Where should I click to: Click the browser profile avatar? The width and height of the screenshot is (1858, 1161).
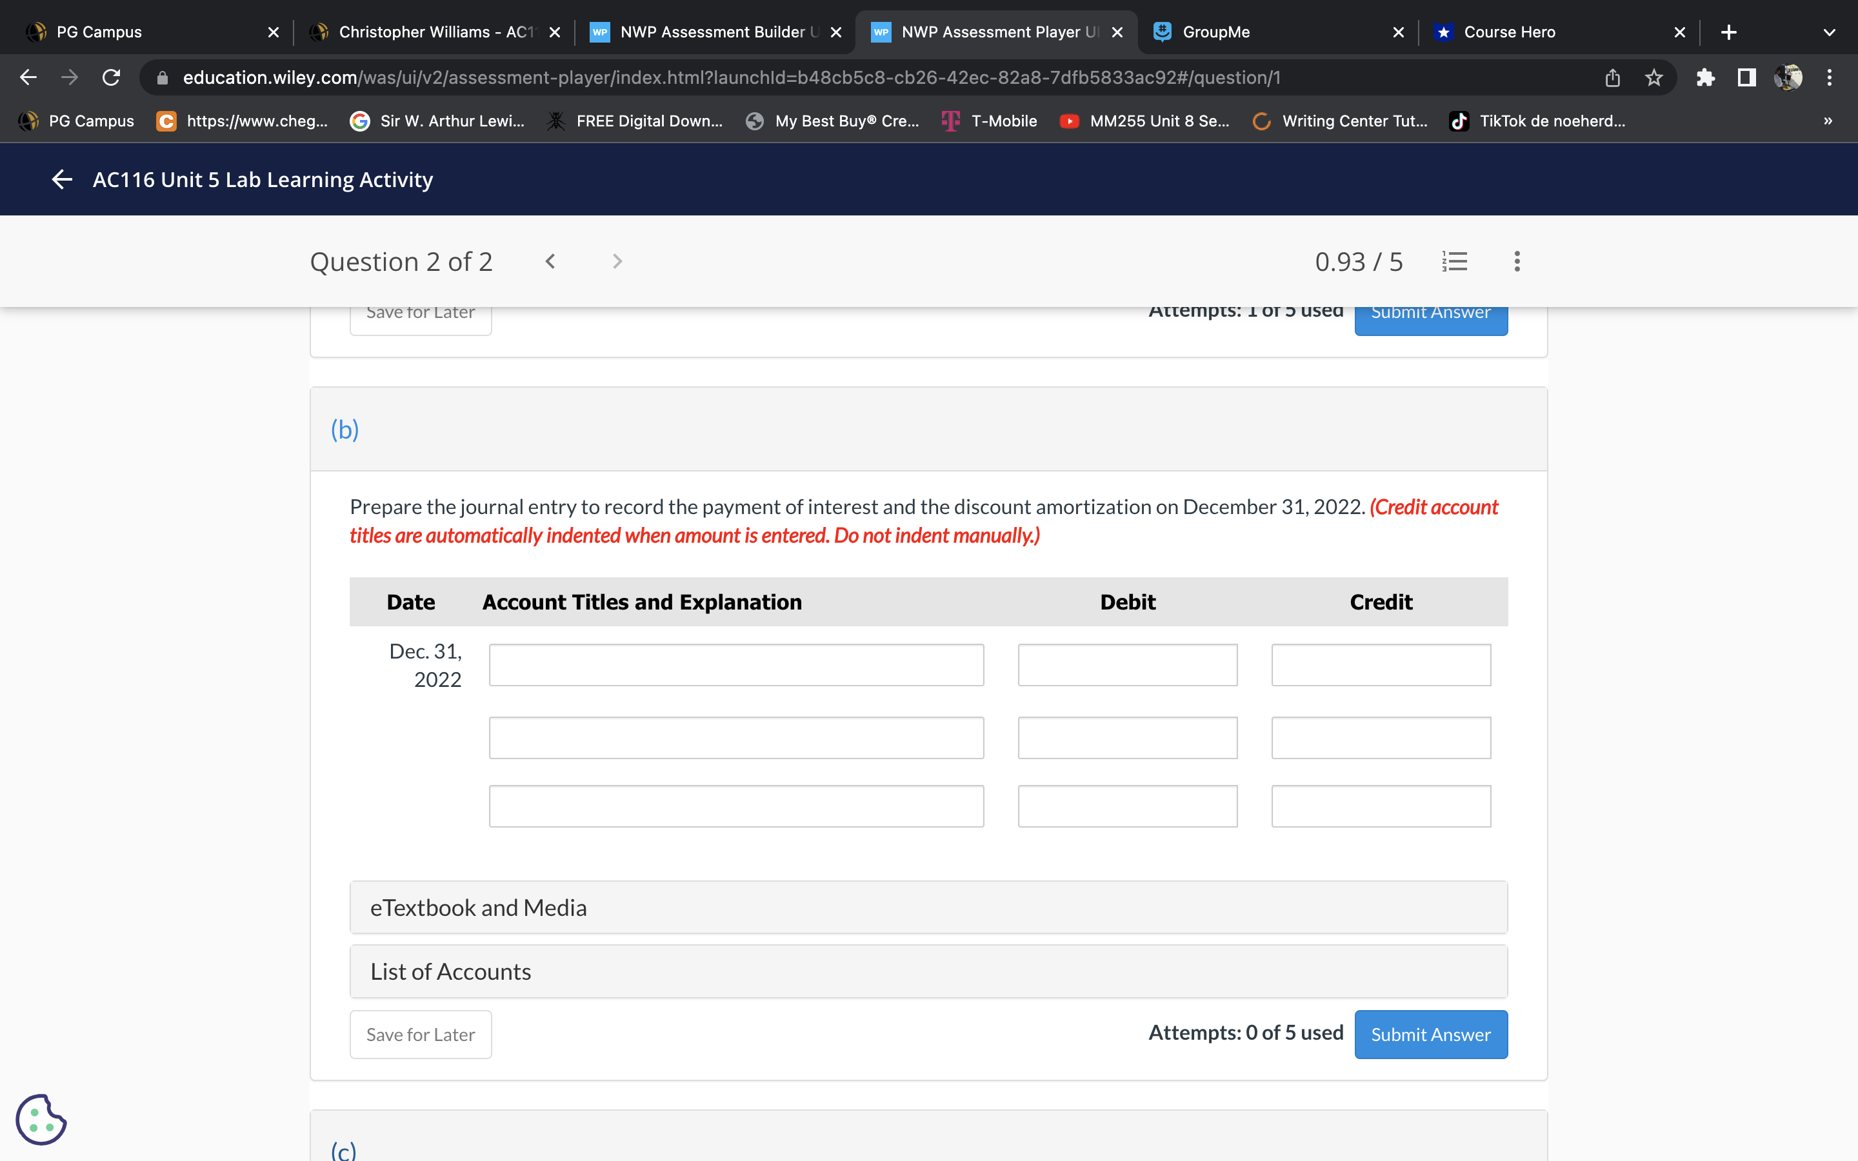click(x=1789, y=77)
